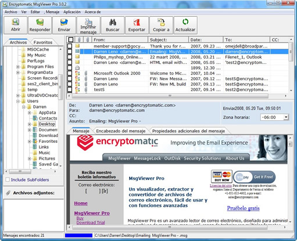Click the Get It Free trialpay banner

click(255, 177)
